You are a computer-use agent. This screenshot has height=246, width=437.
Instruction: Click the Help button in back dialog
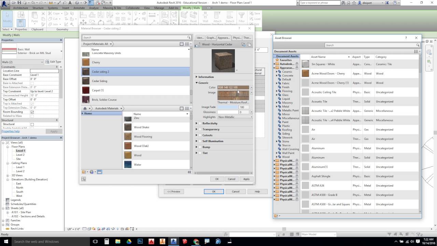[x=257, y=191]
